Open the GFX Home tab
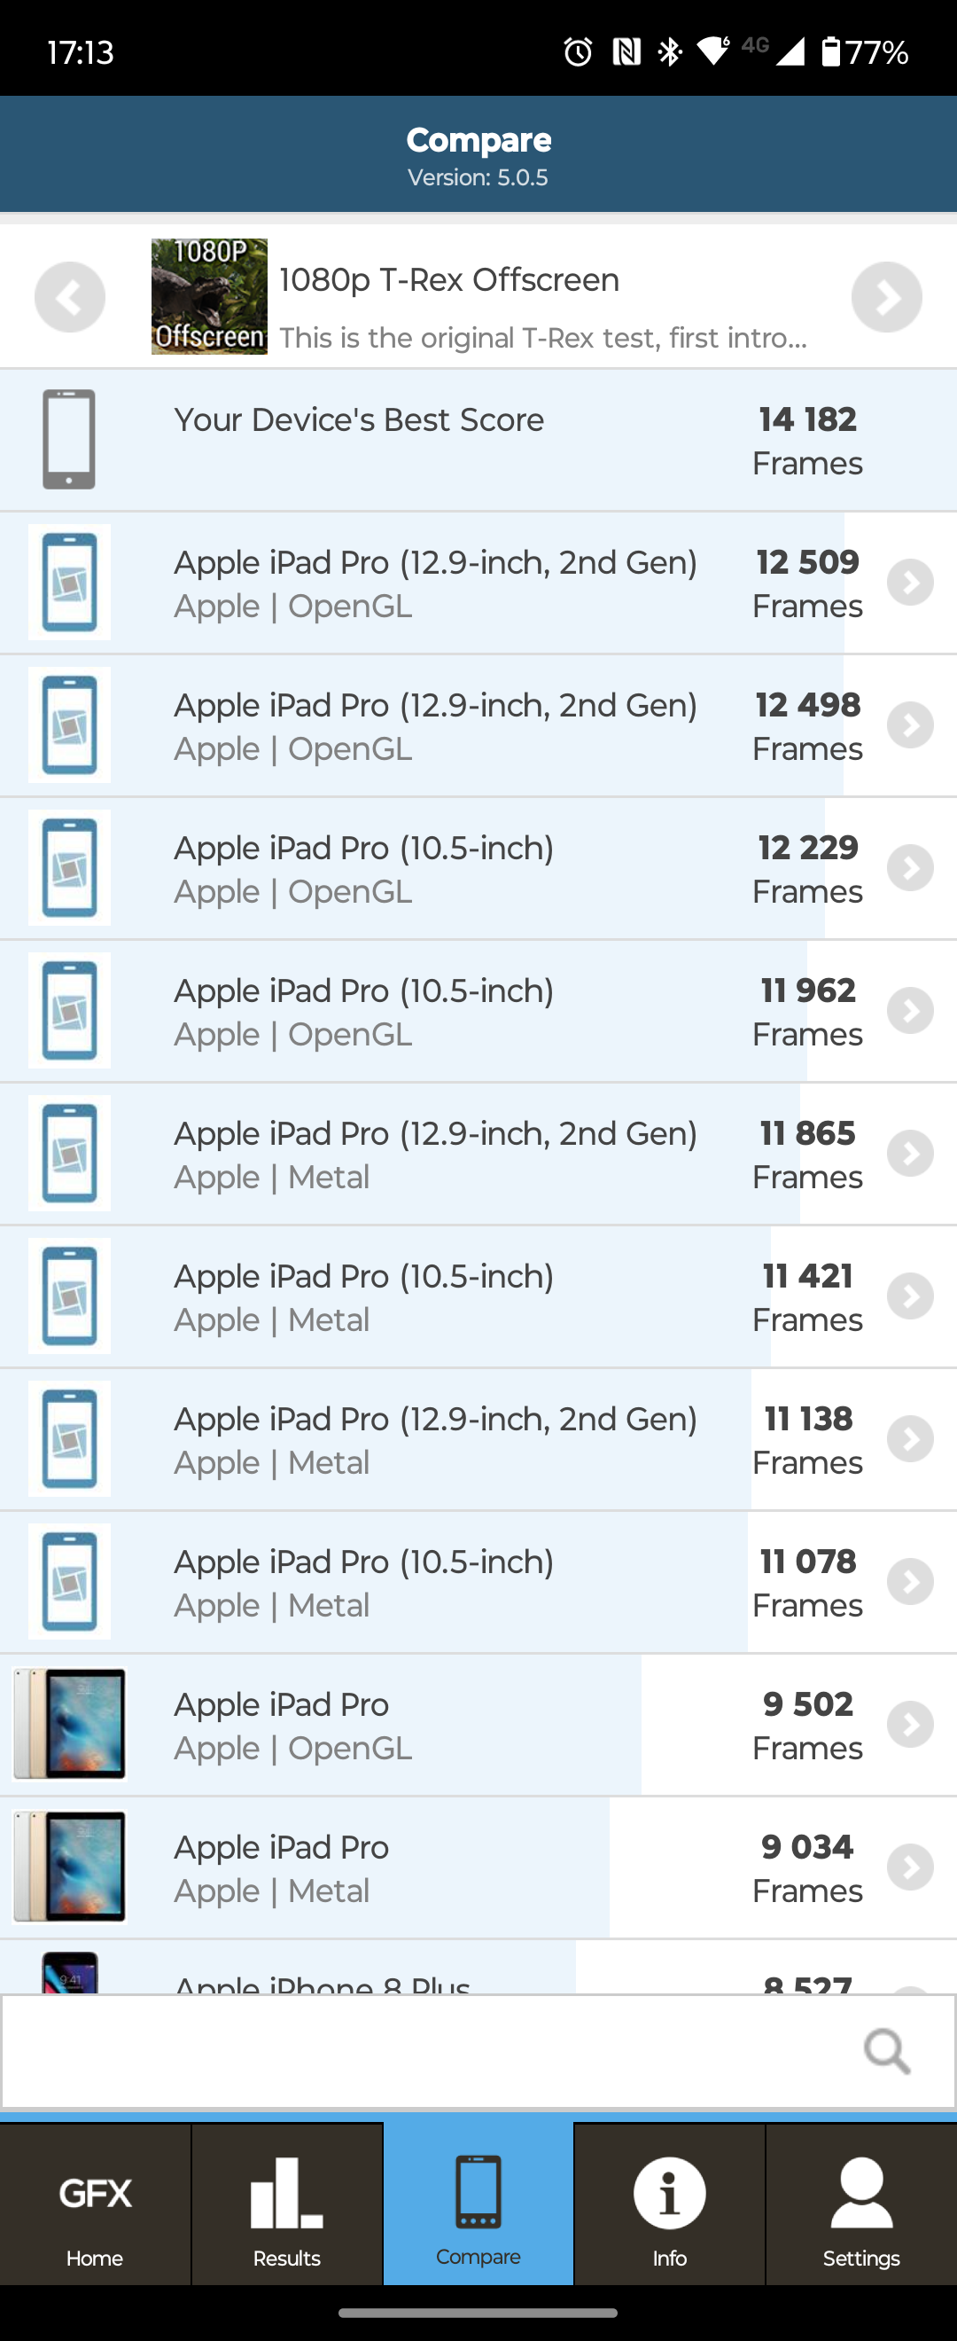The image size is (957, 2341). click(96, 2206)
